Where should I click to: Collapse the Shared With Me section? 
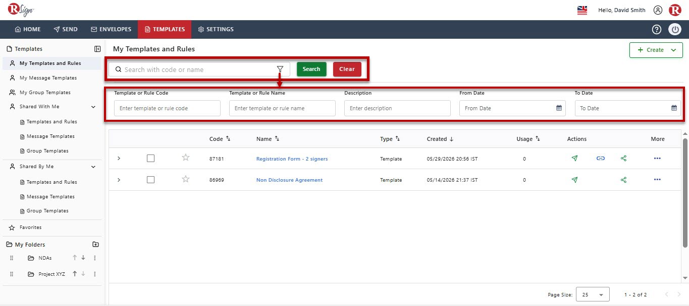click(93, 107)
